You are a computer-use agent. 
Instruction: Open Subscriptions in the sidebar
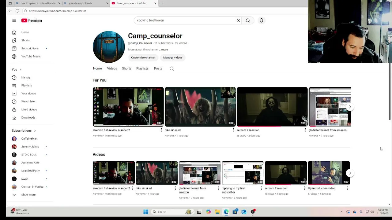click(29, 48)
